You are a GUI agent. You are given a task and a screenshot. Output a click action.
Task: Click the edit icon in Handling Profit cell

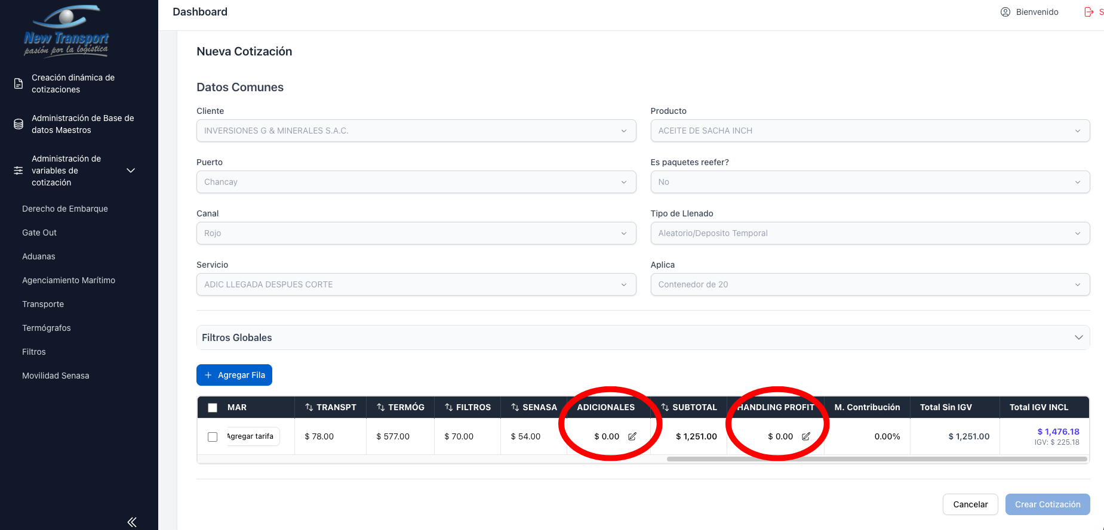pyautogui.click(x=806, y=436)
